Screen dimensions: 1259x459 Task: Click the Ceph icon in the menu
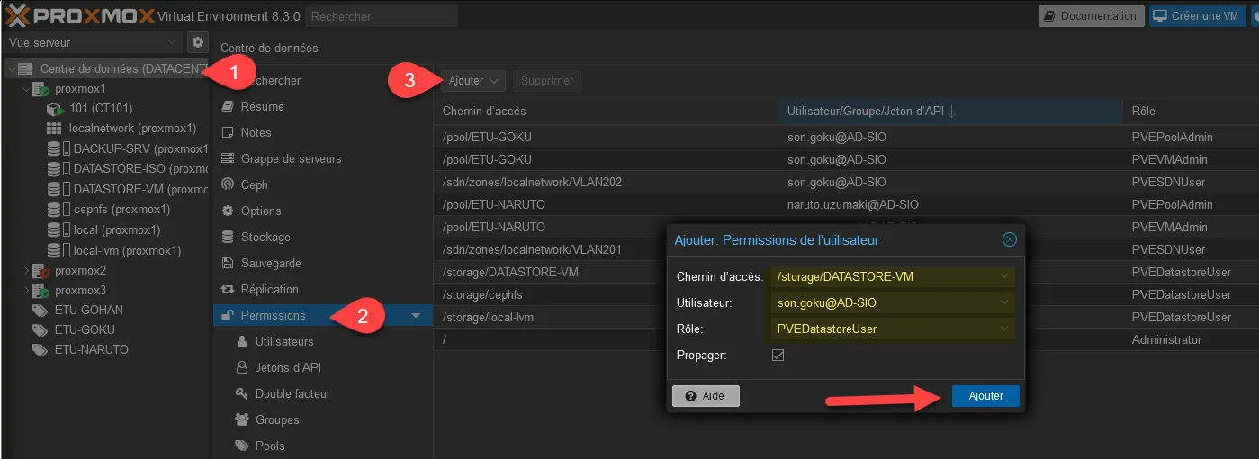click(x=228, y=184)
